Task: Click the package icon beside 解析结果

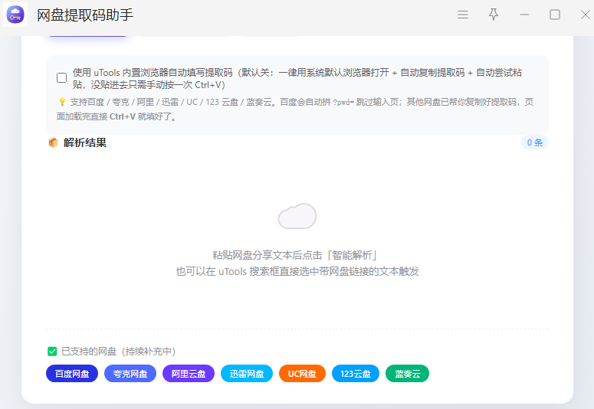Action: click(x=53, y=142)
